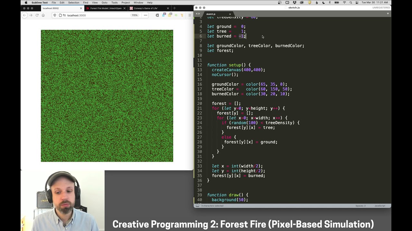
Task: Open the Creative Cloud menu bar icon
Action: pyautogui.click(x=302, y=3)
